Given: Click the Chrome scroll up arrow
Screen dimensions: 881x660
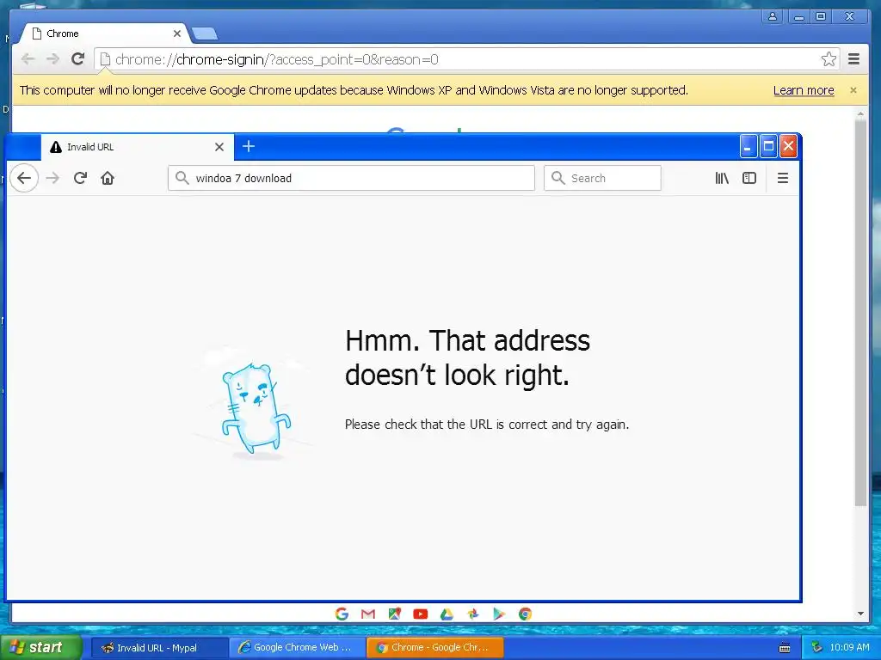Looking at the screenshot, I should tap(860, 113).
